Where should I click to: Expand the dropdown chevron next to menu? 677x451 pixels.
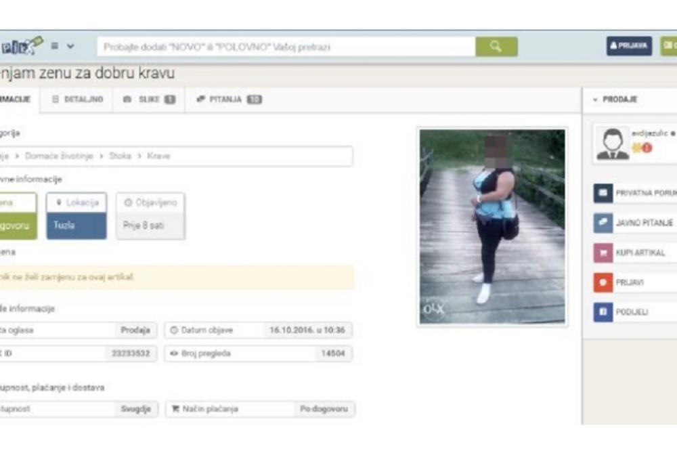tap(70, 47)
